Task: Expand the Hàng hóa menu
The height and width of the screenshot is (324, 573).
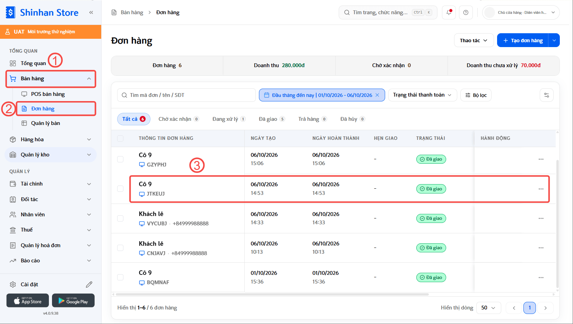Action: (x=51, y=139)
